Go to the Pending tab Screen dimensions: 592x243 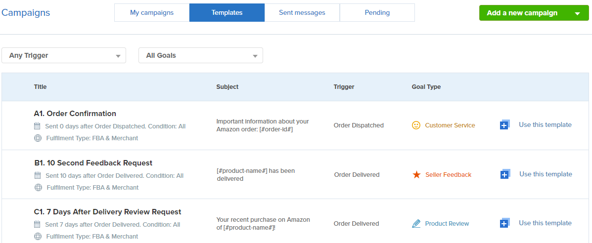click(x=377, y=13)
